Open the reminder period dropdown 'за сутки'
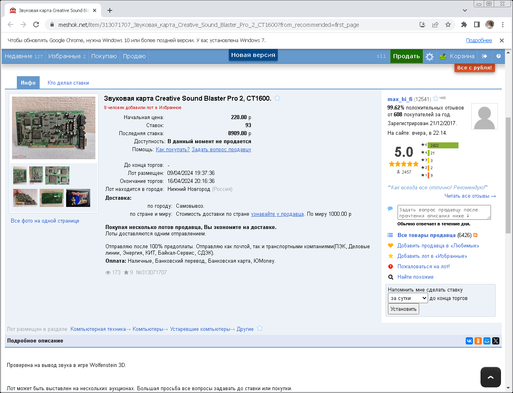The width and height of the screenshot is (513, 393). coord(408,298)
